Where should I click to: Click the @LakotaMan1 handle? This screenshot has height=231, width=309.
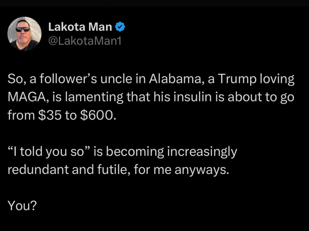click(x=85, y=41)
